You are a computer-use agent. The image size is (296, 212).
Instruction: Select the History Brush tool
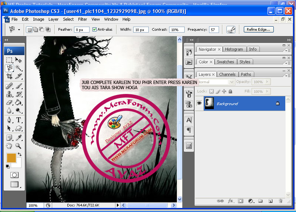click(x=18, y=94)
